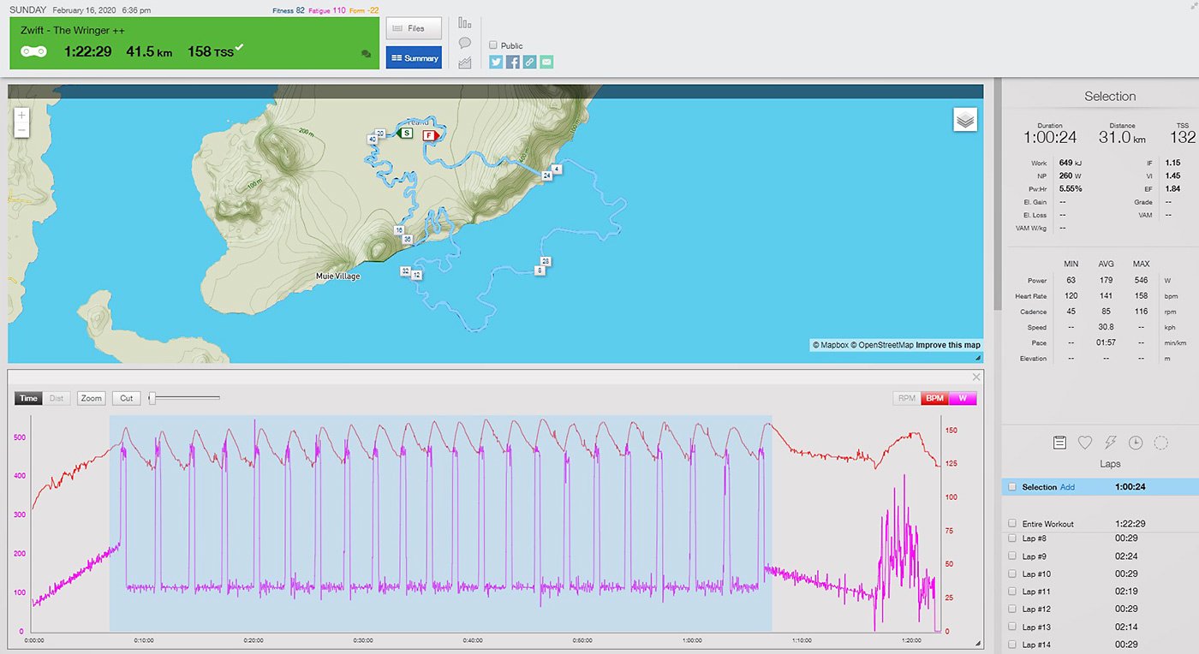Zoom in on the map
1199x654 pixels.
[x=22, y=115]
